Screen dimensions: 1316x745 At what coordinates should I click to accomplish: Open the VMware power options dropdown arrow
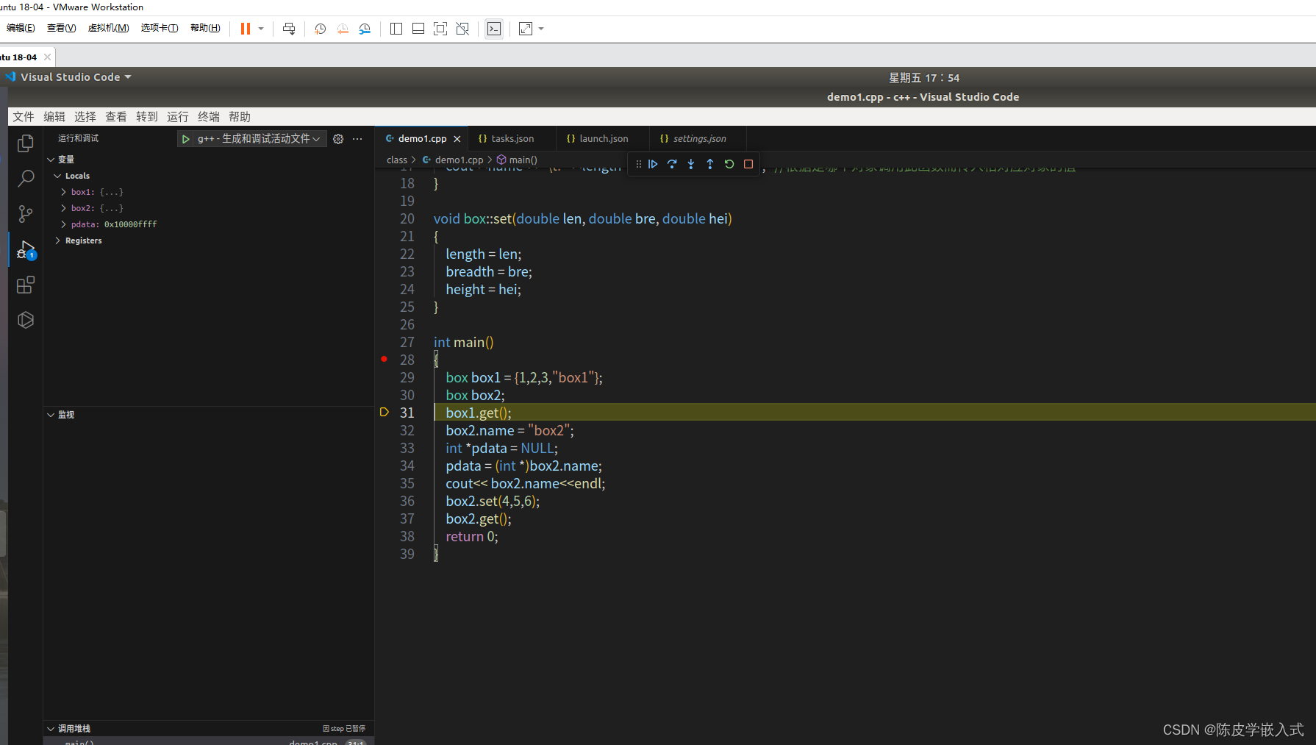coord(261,29)
